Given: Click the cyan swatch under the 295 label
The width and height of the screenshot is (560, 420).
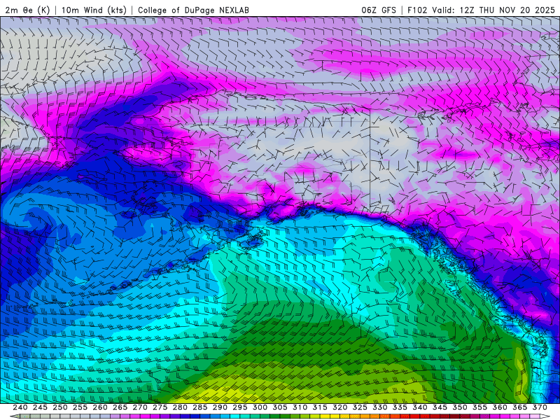Looking at the screenshot, I should (235, 416).
